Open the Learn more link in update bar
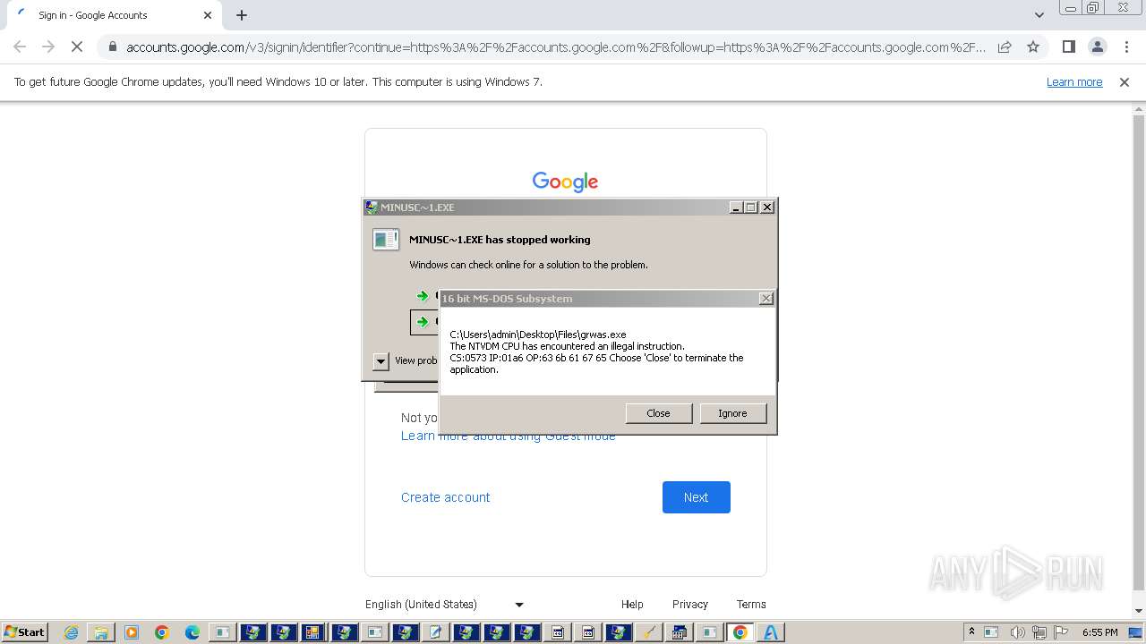Viewport: 1146px width, 644px height. [1074, 82]
